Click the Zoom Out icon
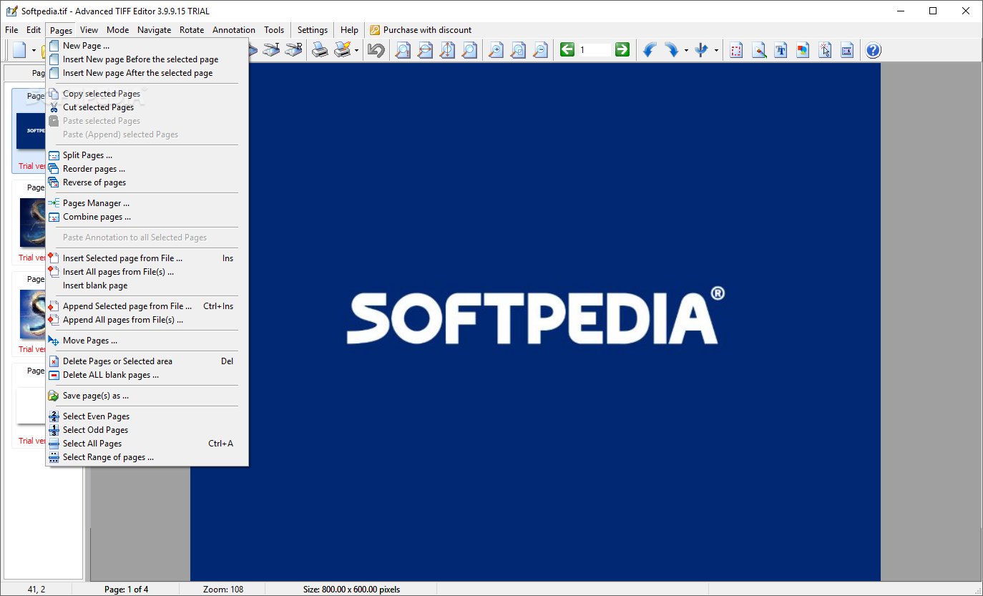 click(540, 50)
